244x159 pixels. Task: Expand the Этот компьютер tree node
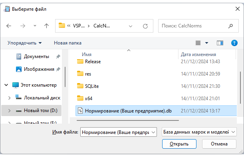point(6,85)
